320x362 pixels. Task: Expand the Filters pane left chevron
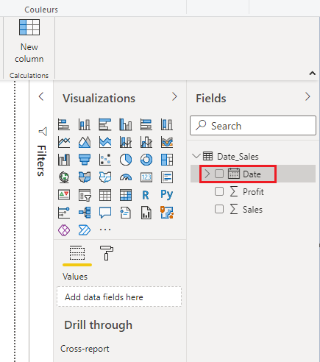pos(41,96)
